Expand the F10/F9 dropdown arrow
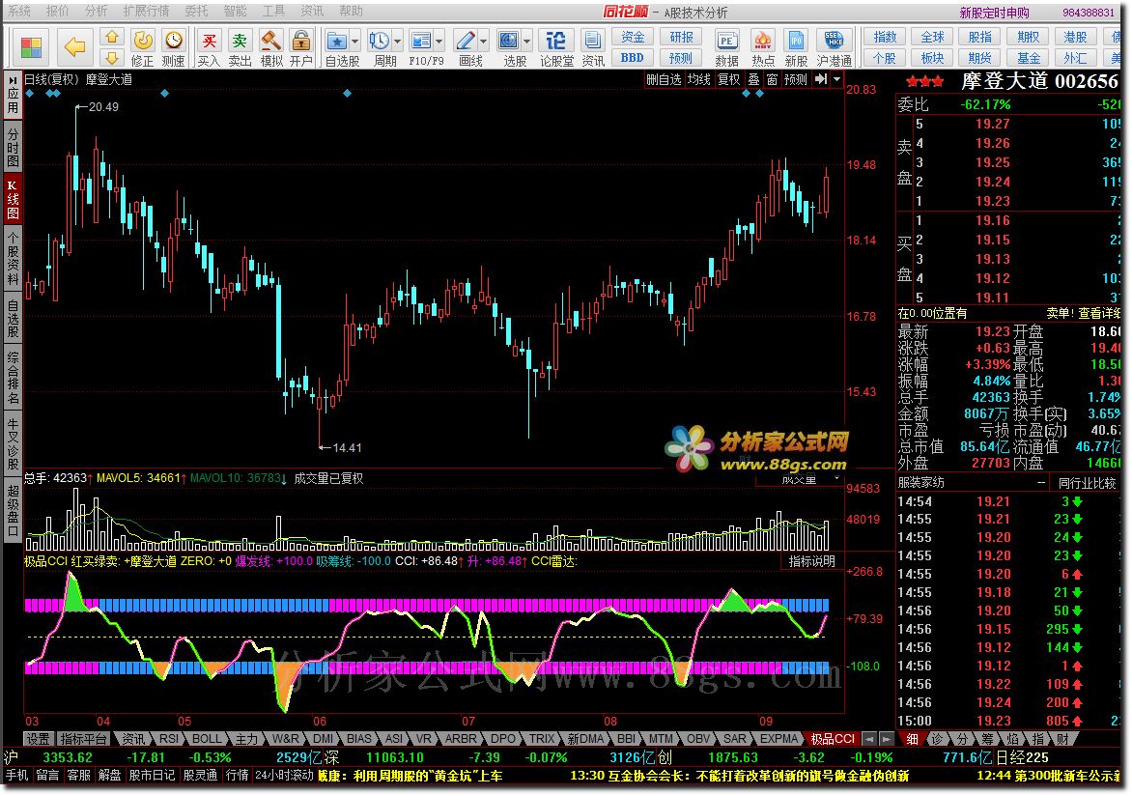This screenshot has height=795, width=1132. tap(439, 42)
